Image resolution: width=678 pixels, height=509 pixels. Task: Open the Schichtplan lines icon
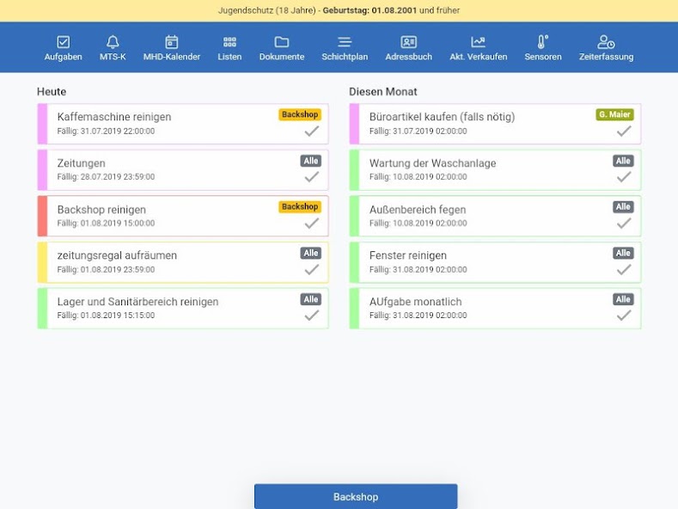point(345,42)
